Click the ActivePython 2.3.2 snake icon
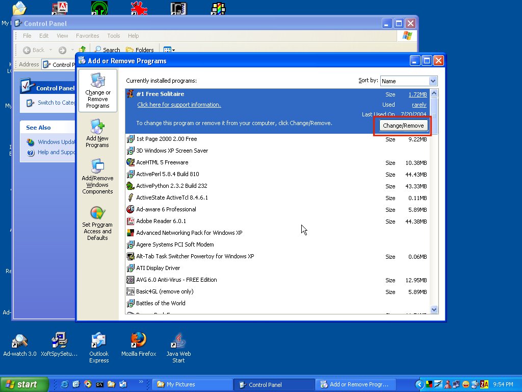 click(x=130, y=186)
